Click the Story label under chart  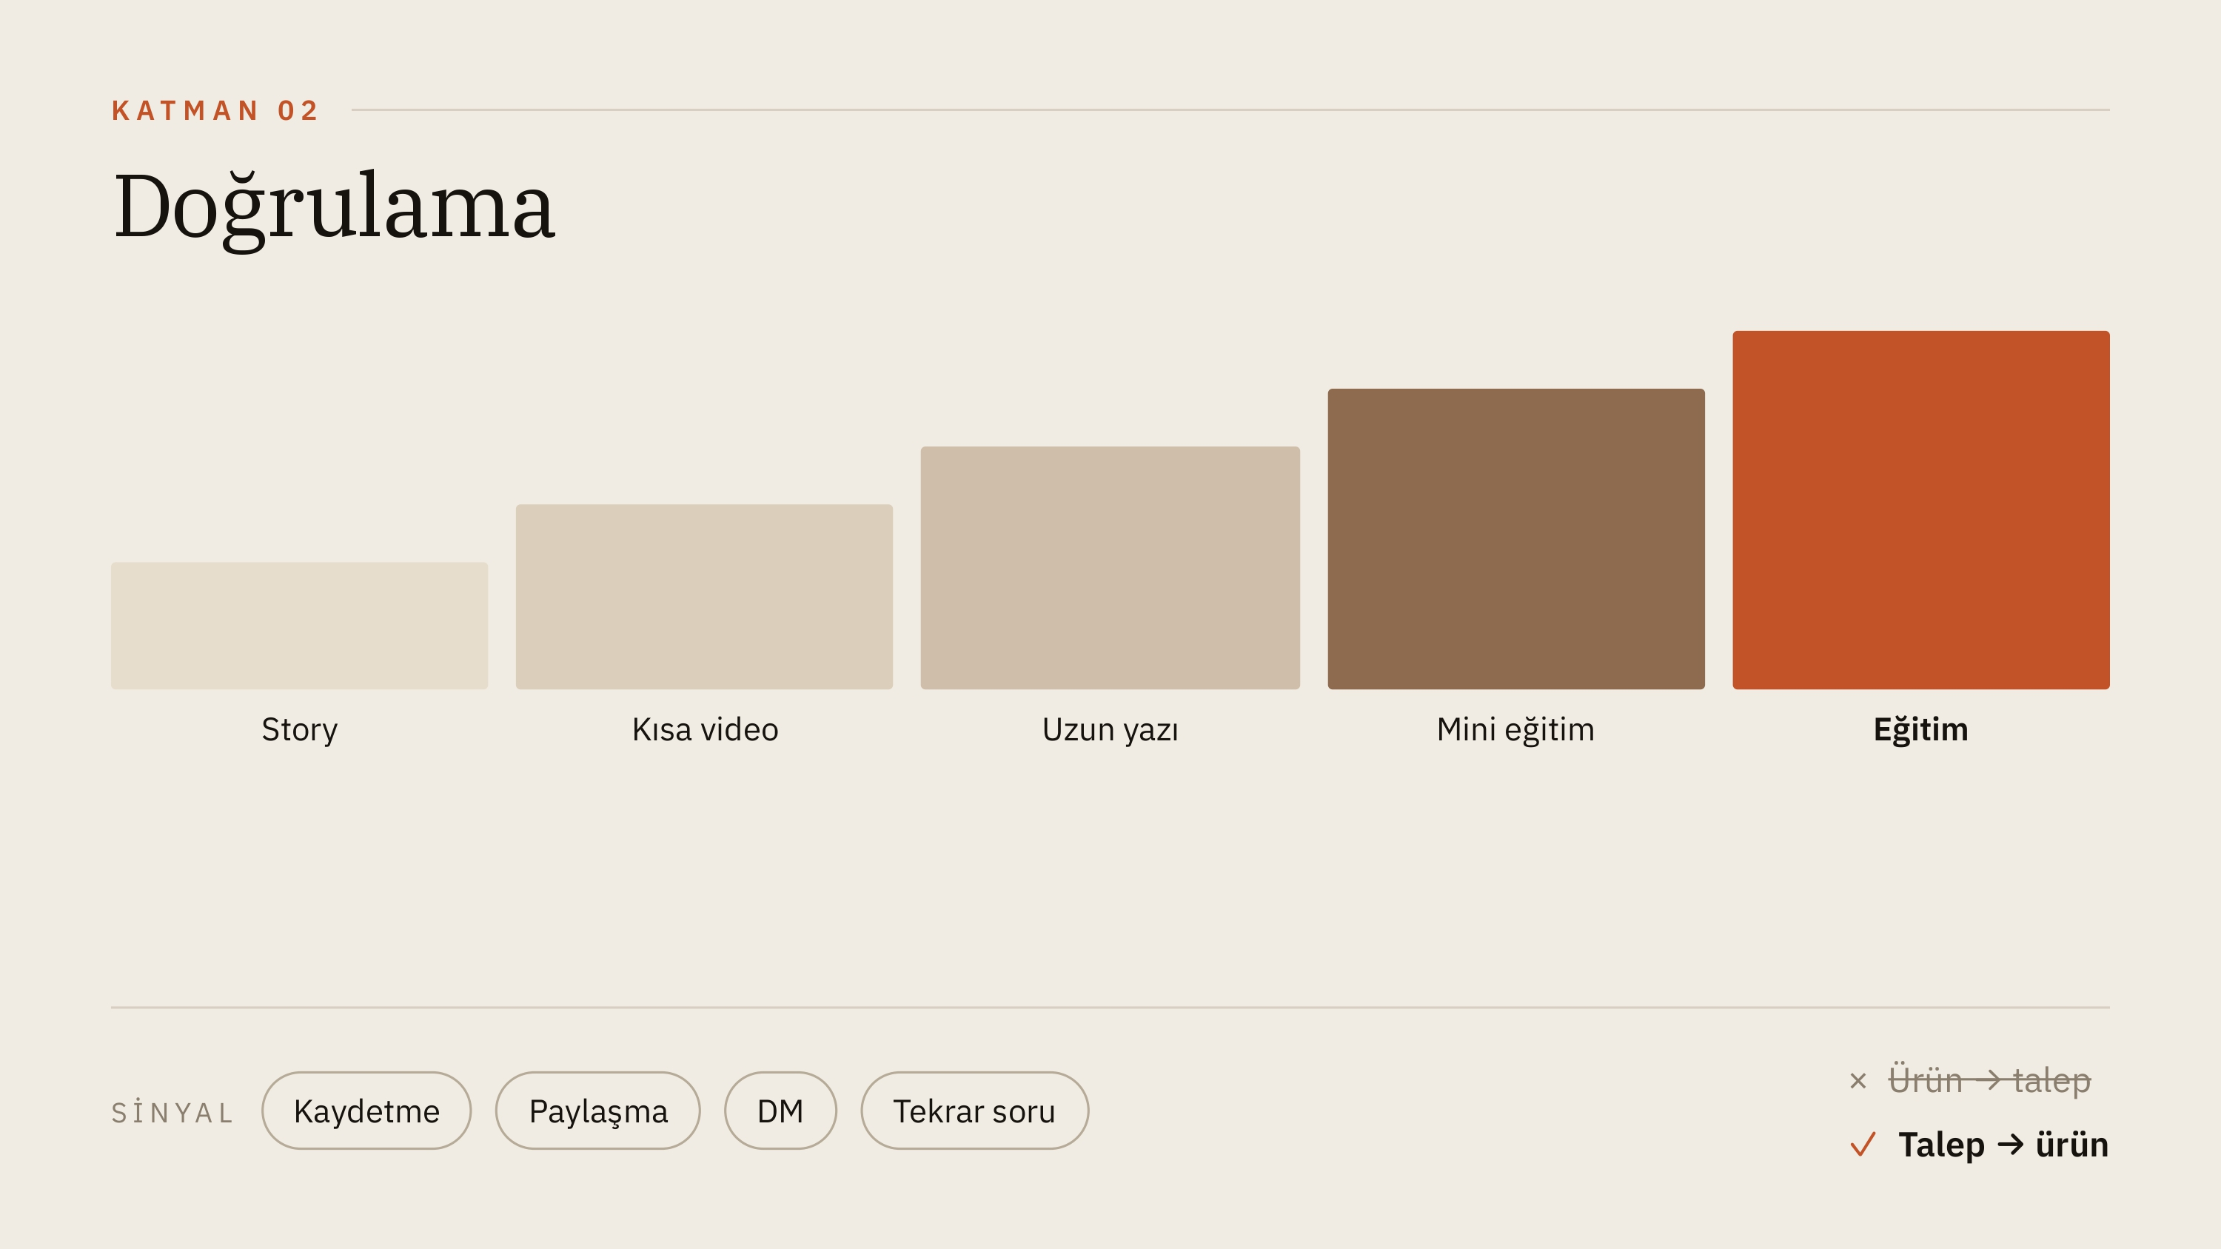299,730
